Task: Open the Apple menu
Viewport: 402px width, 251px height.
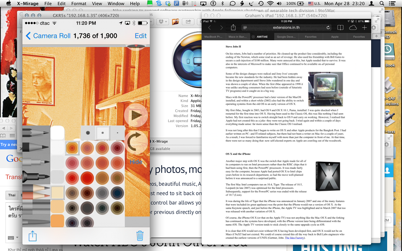Action: tap(9, 3)
